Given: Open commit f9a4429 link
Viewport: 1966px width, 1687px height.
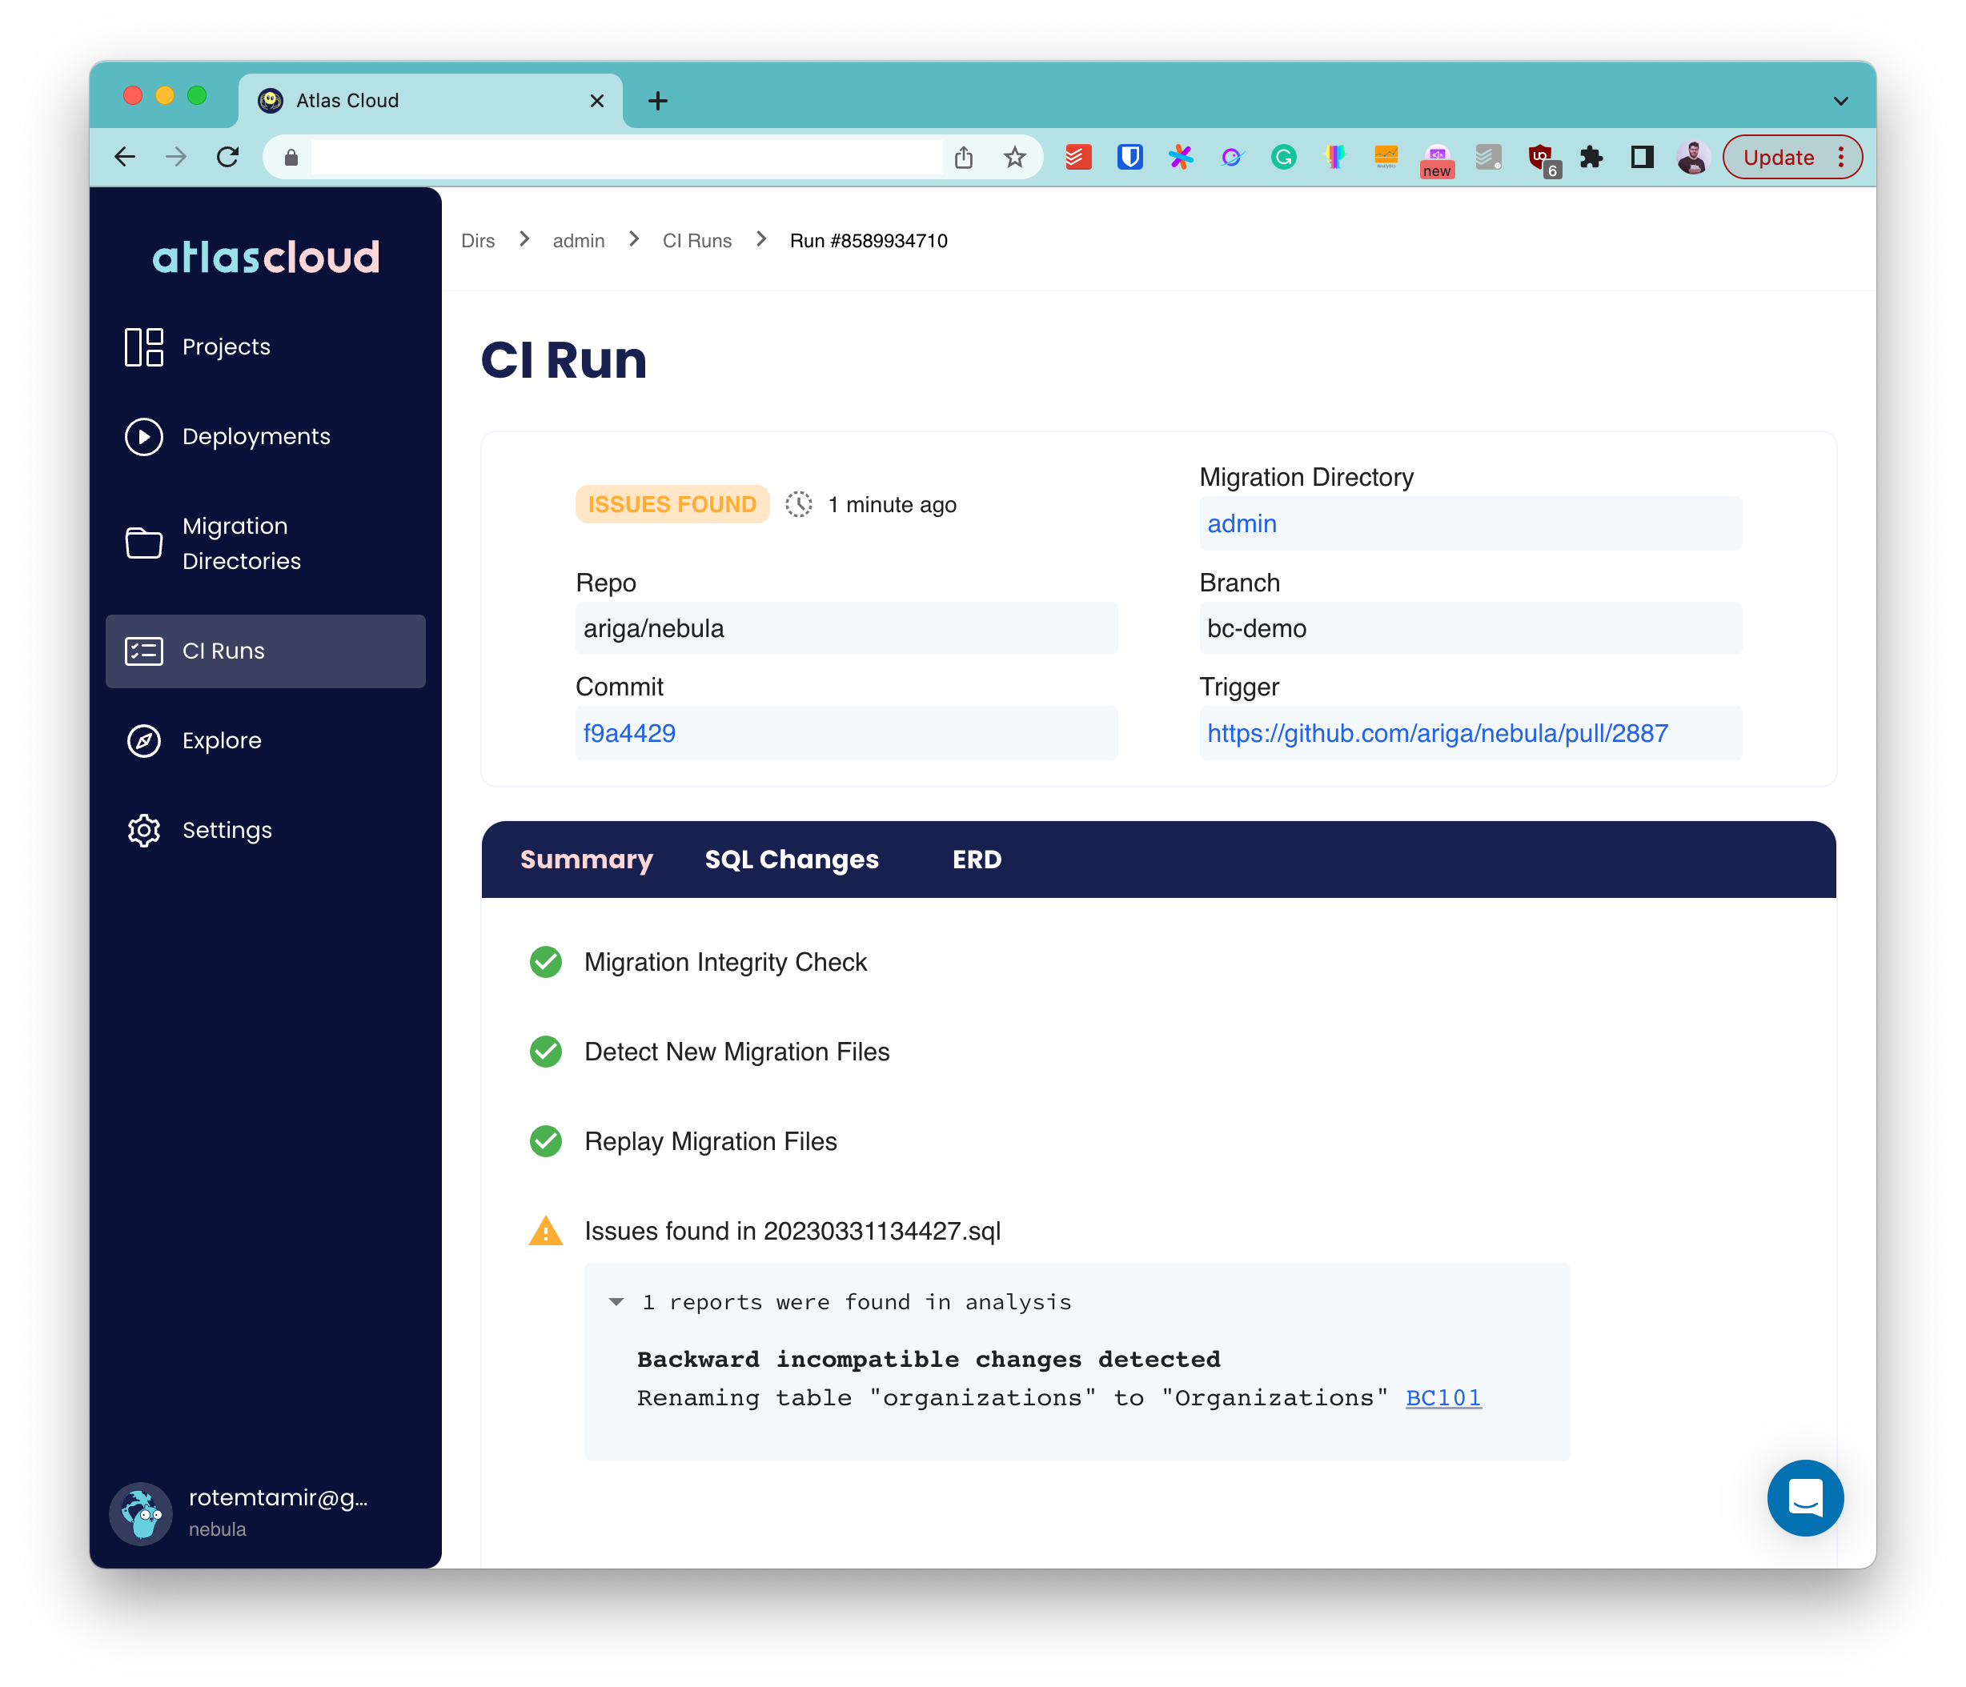Looking at the screenshot, I should pos(629,733).
